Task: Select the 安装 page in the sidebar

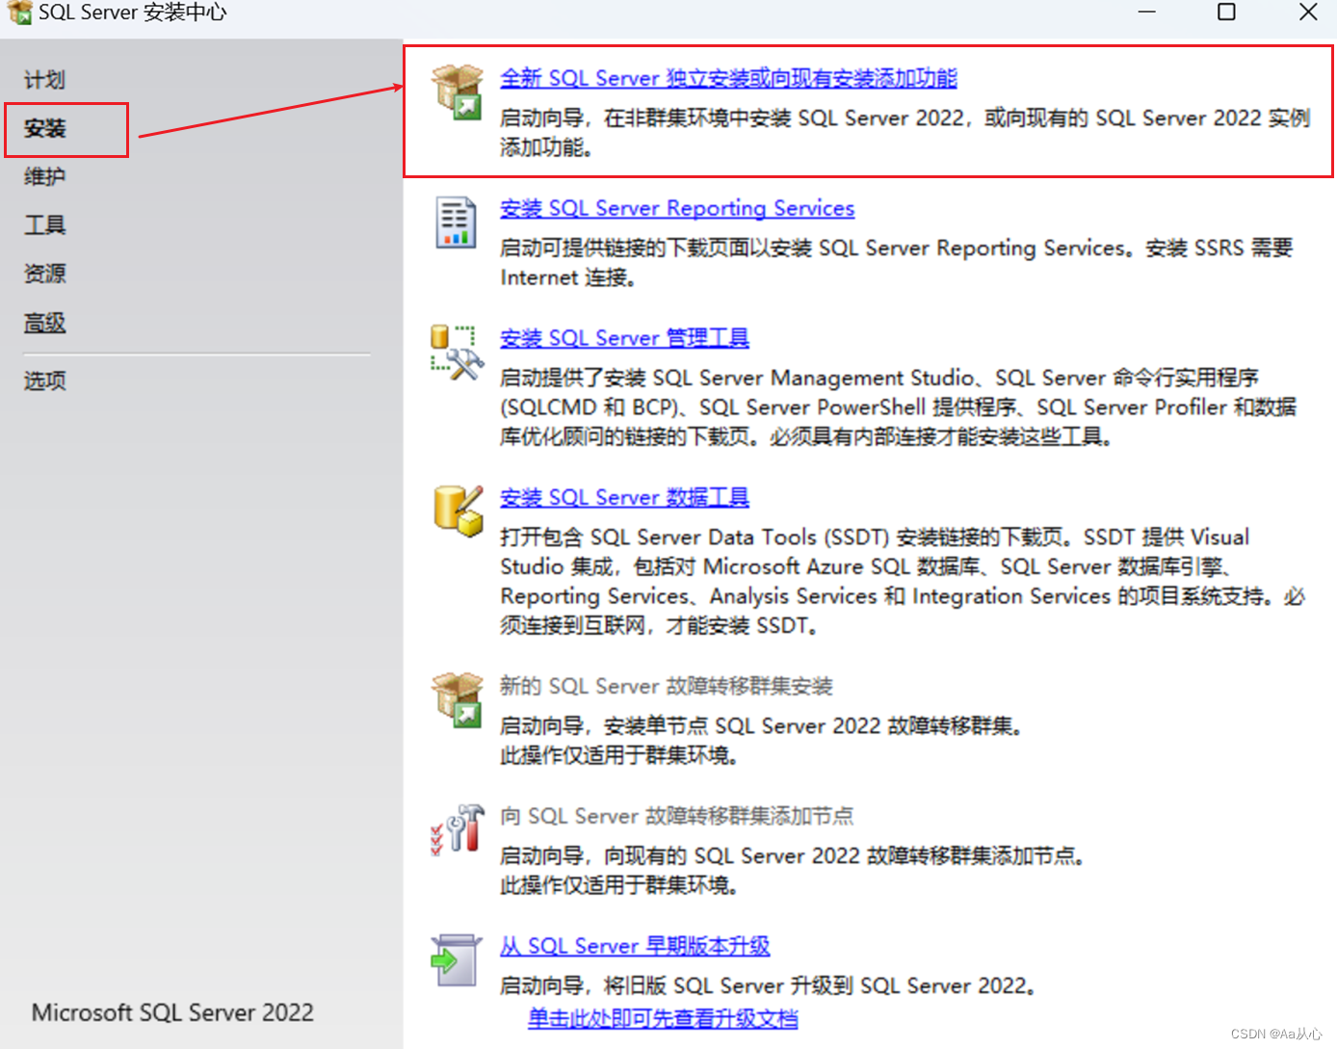Action: coord(44,128)
